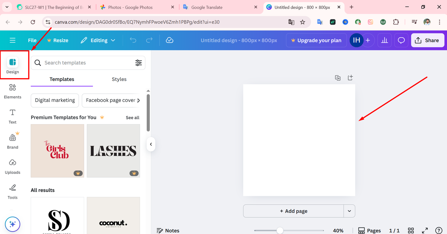Open the Text panel
Screen dimensions: 447x234
coord(13,116)
